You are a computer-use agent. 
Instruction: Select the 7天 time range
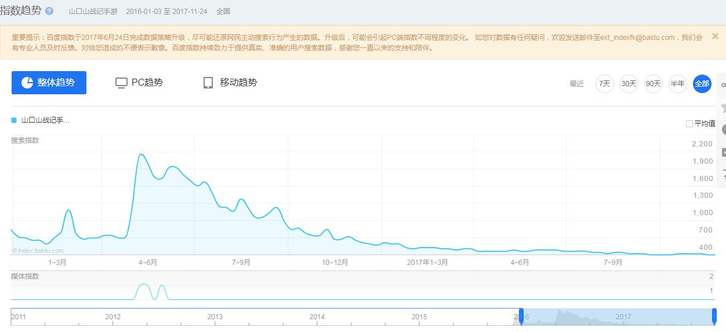[x=605, y=84]
